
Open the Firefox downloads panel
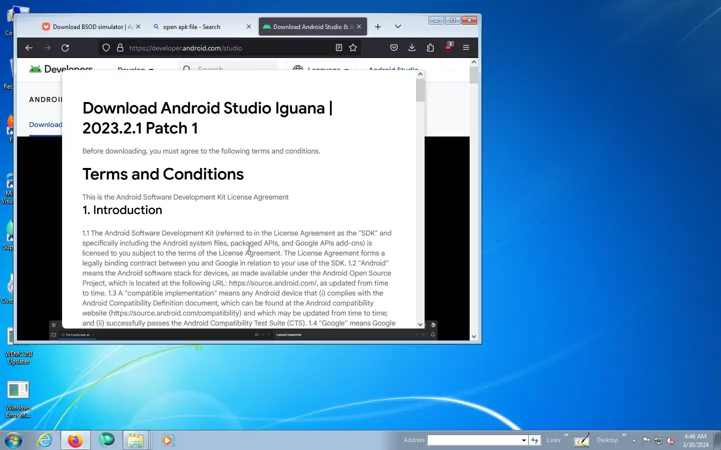[x=412, y=48]
